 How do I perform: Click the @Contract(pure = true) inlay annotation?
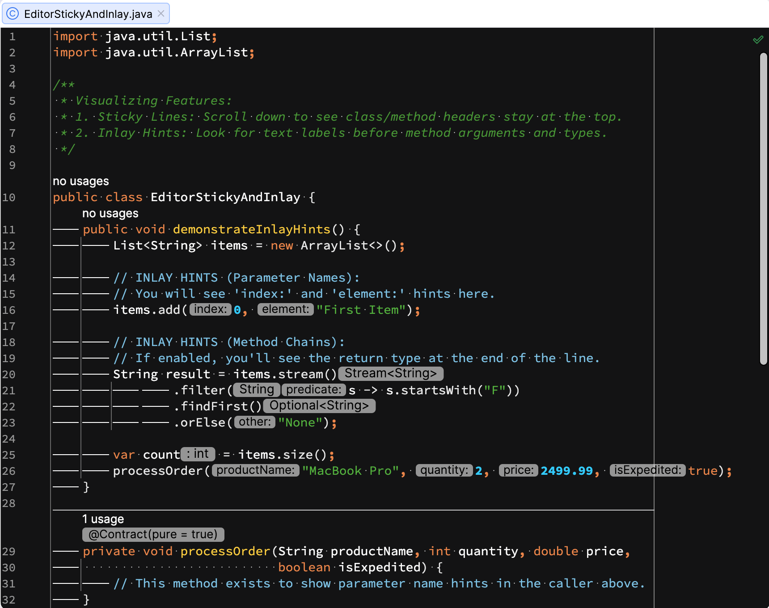153,534
